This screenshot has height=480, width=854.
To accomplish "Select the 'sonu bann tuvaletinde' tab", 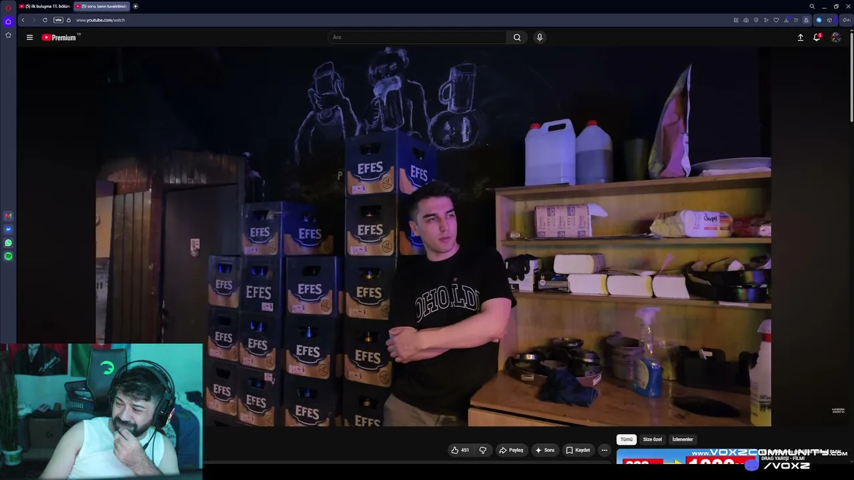I will click(x=101, y=6).
